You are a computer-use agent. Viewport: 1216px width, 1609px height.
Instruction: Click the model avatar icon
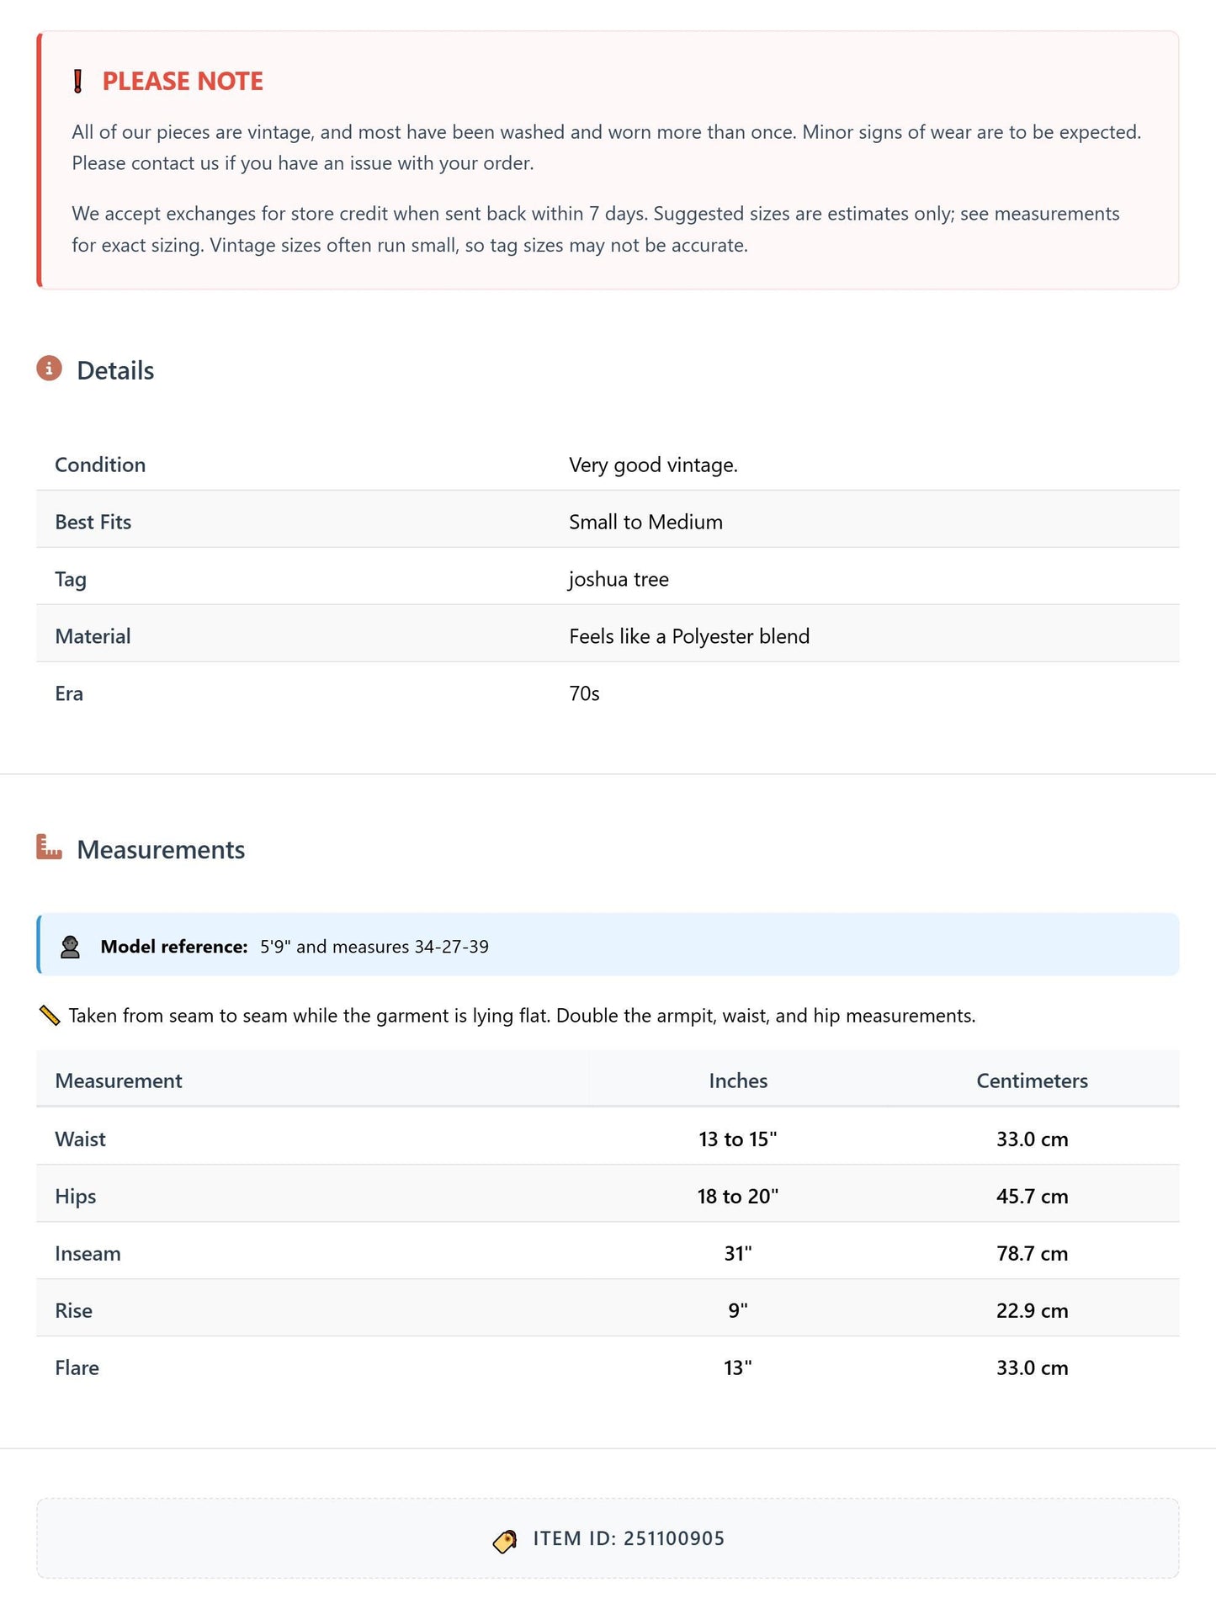click(71, 947)
